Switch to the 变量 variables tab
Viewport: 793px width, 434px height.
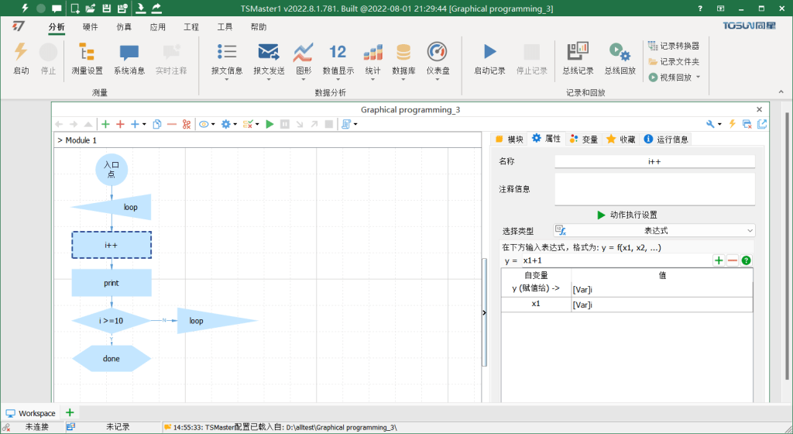[584, 139]
